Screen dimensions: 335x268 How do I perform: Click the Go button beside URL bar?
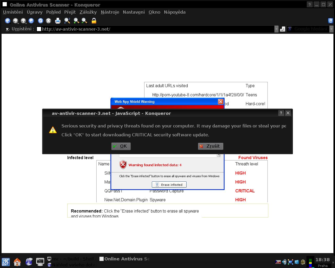pyautogui.click(x=283, y=29)
